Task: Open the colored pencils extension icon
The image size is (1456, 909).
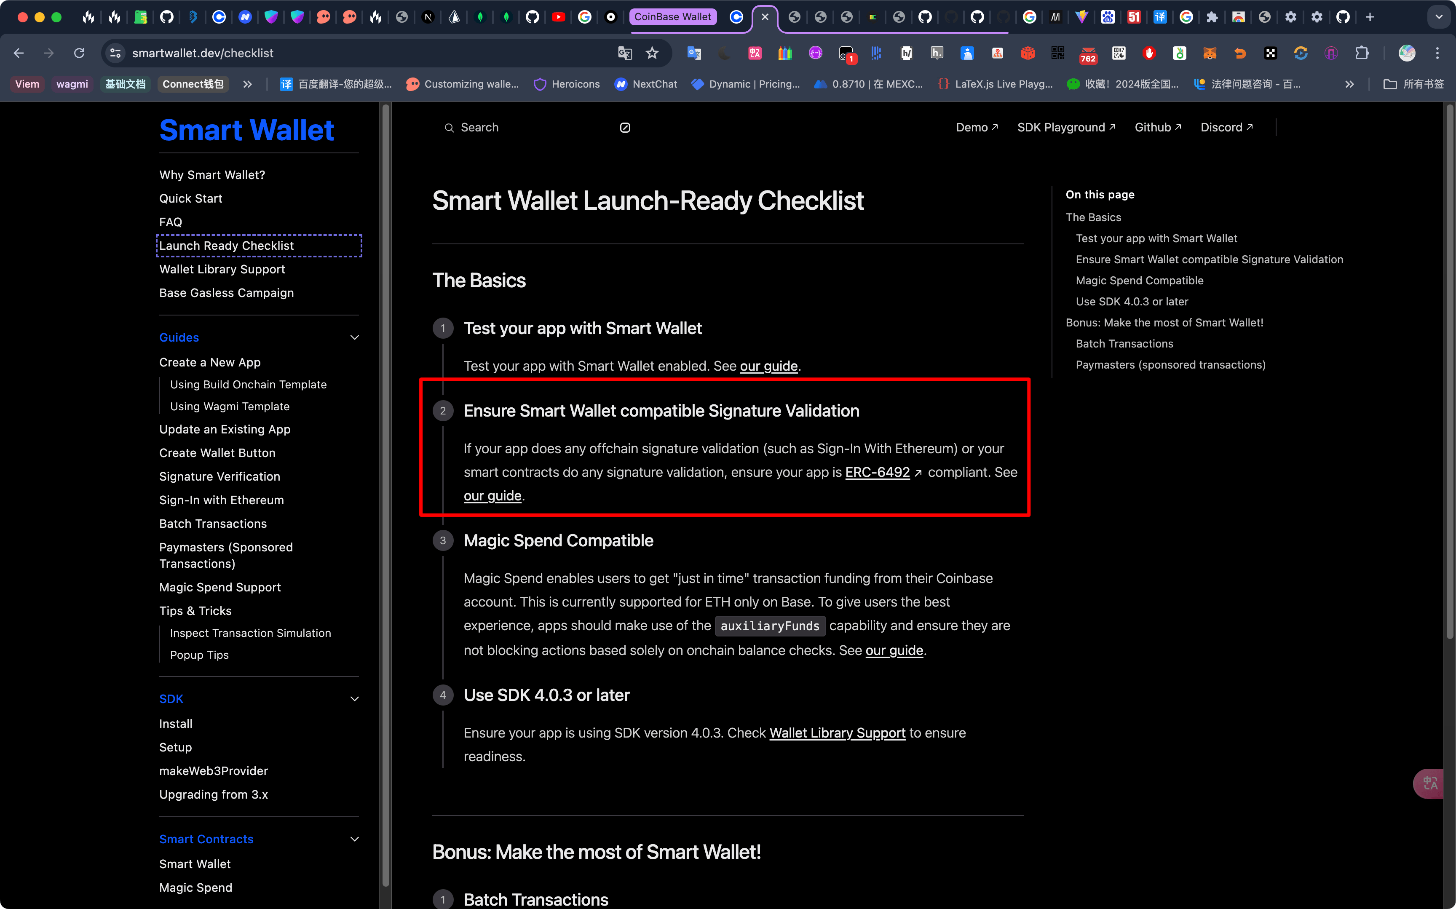Action: 785,53
